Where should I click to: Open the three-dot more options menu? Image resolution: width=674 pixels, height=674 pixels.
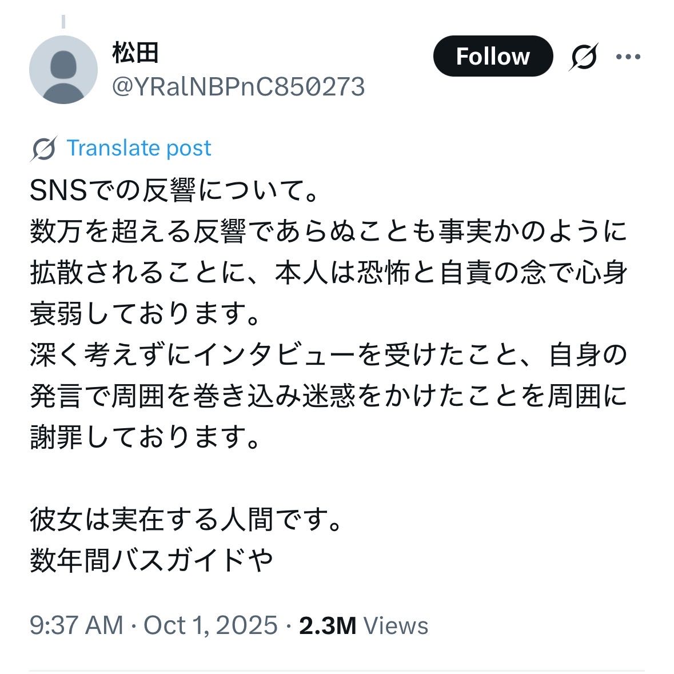tap(627, 57)
